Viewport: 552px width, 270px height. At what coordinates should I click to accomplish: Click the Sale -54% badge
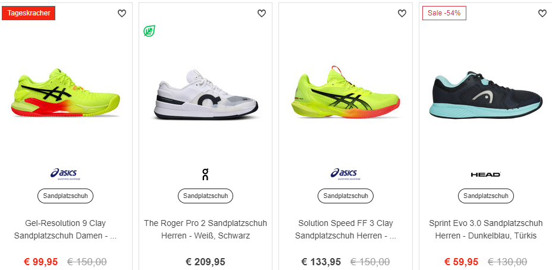pyautogui.click(x=444, y=13)
